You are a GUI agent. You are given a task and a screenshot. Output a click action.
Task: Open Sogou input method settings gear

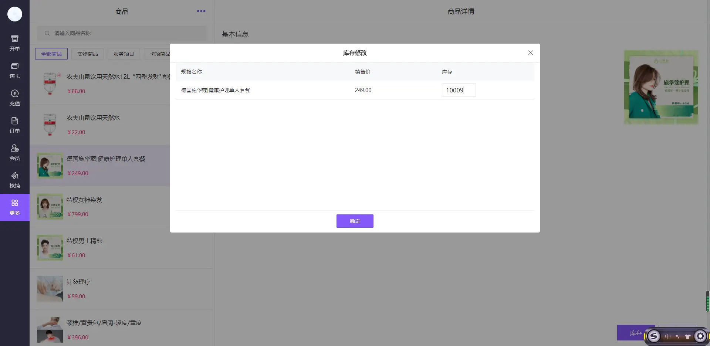click(x=700, y=336)
